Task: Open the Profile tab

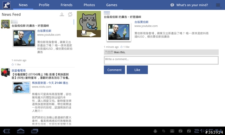Action: coord(44,5)
